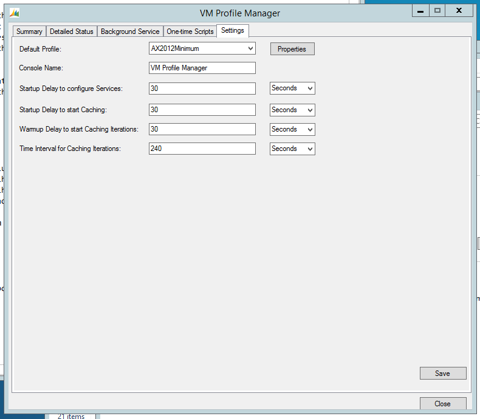This screenshot has height=419, width=480.
Task: Close window using title bar X
Action: pyautogui.click(x=459, y=11)
